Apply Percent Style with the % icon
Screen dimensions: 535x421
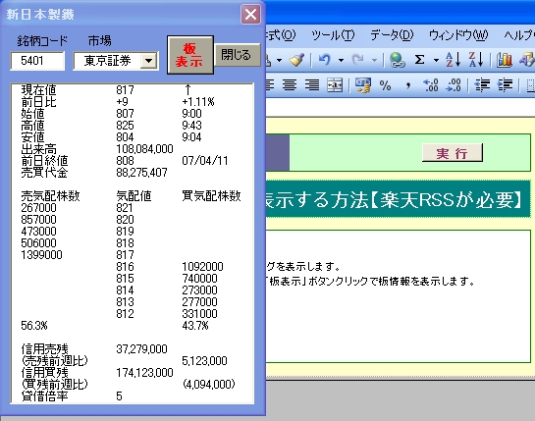(x=385, y=85)
